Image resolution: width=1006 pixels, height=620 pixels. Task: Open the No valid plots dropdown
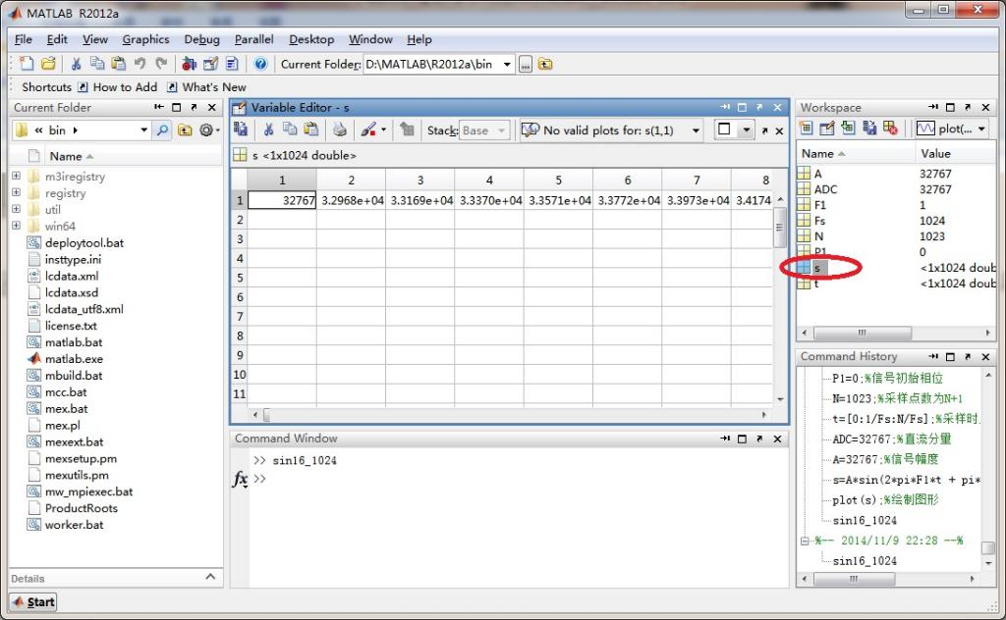pos(696,130)
